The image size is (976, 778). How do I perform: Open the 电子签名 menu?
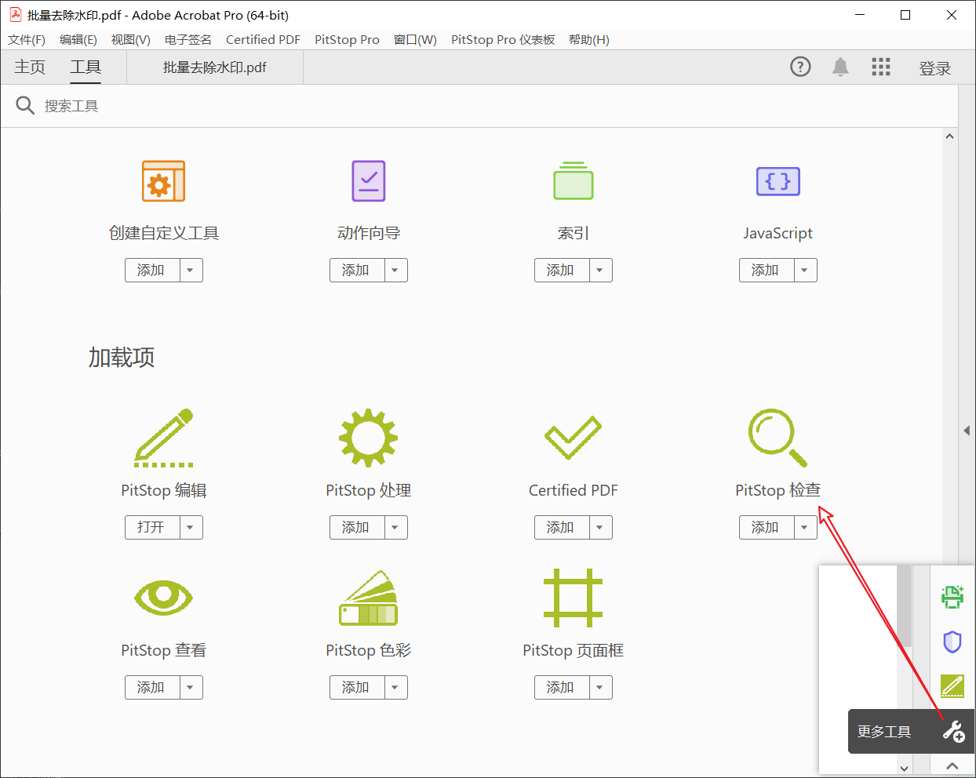pyautogui.click(x=188, y=39)
